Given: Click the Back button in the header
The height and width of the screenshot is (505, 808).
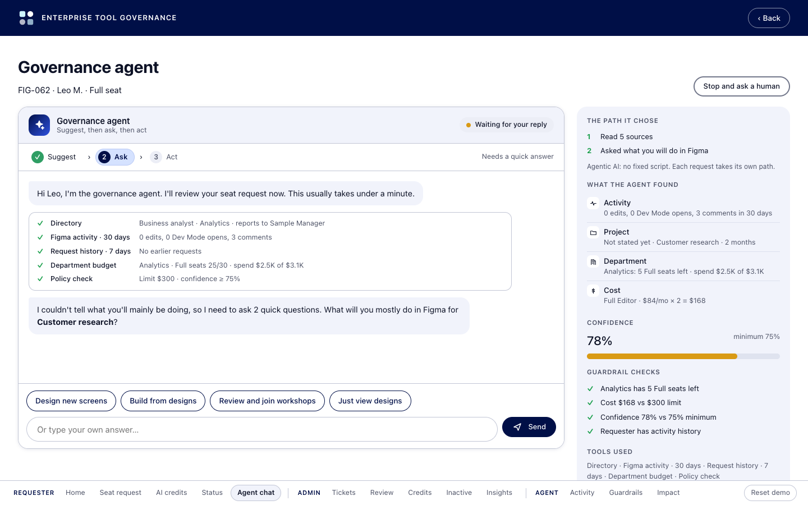Looking at the screenshot, I should point(769,18).
